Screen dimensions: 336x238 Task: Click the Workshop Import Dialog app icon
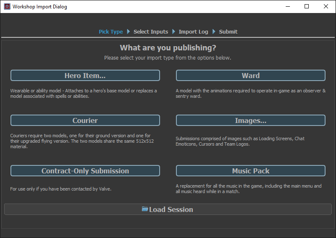[x=7, y=7]
